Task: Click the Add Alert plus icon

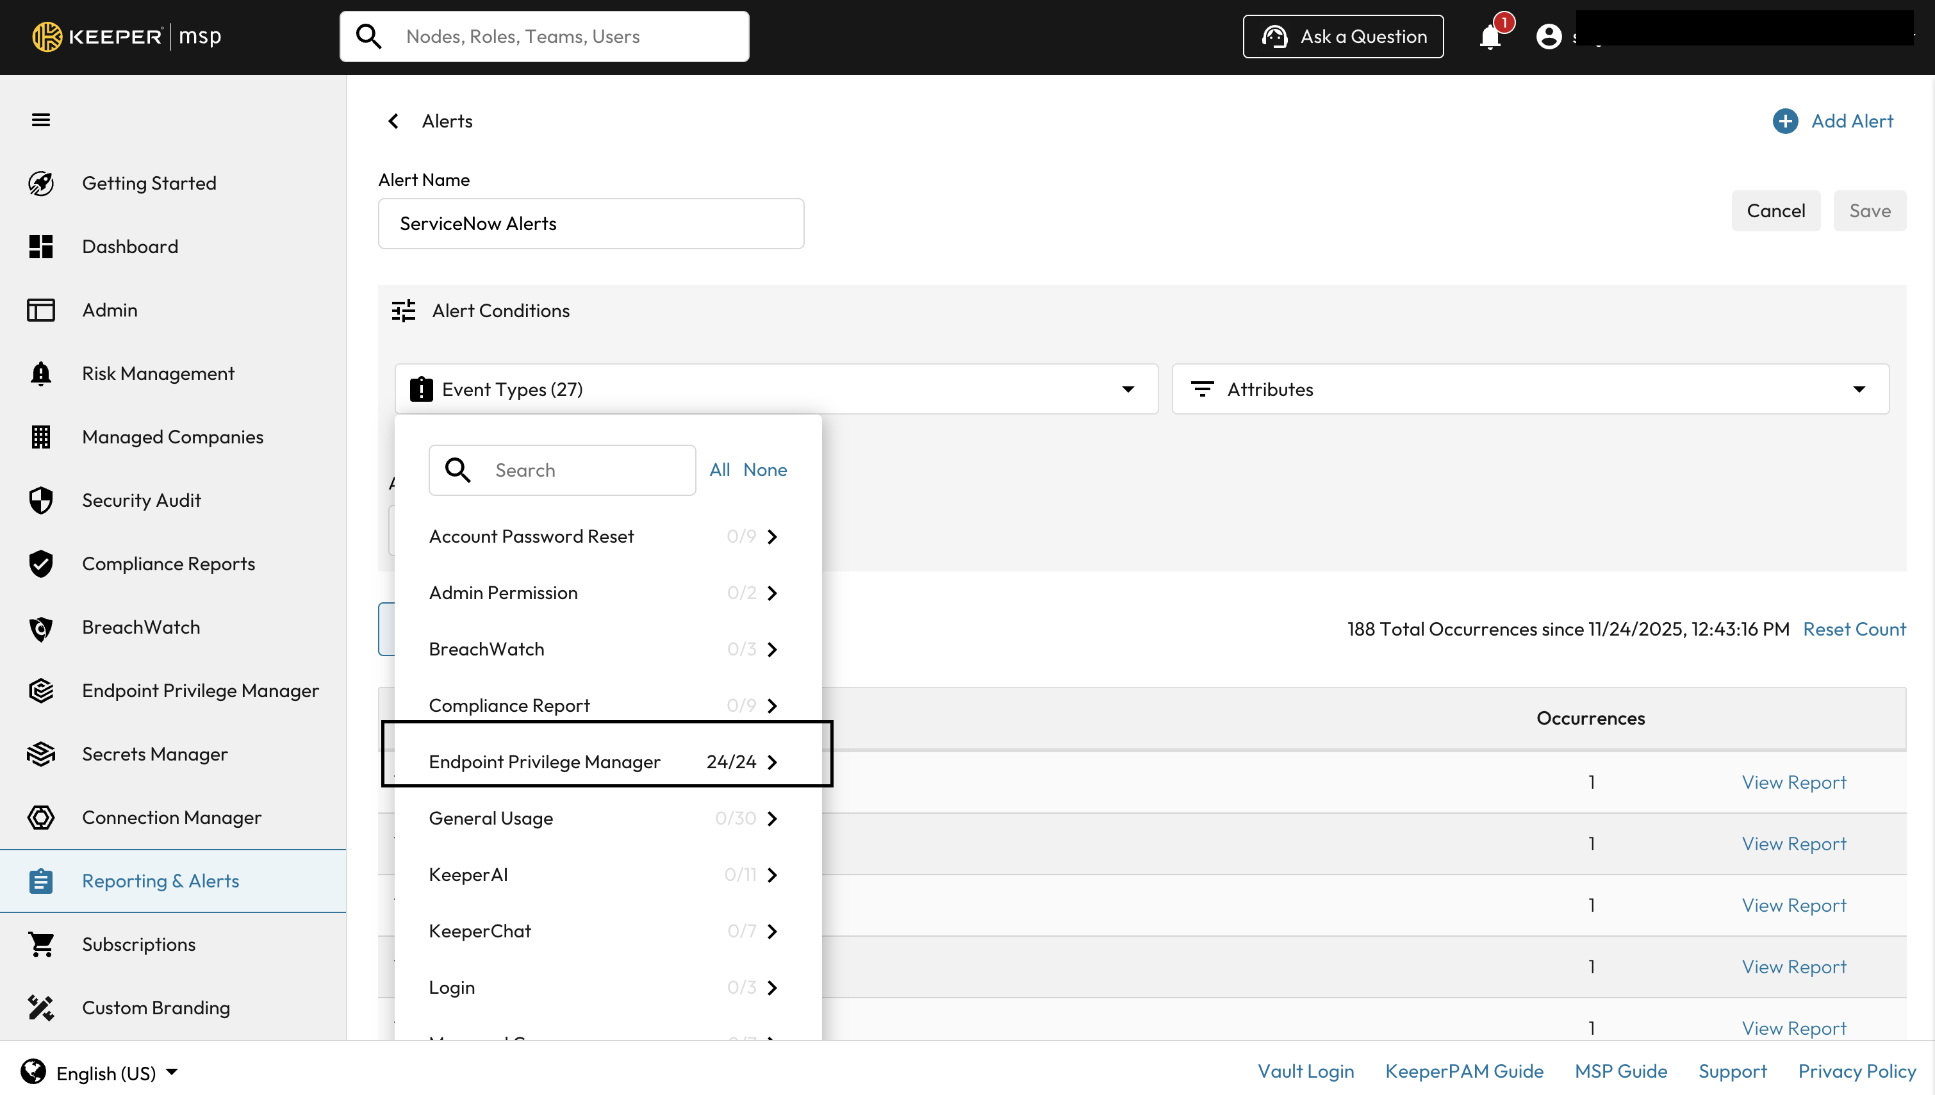Action: click(x=1784, y=121)
